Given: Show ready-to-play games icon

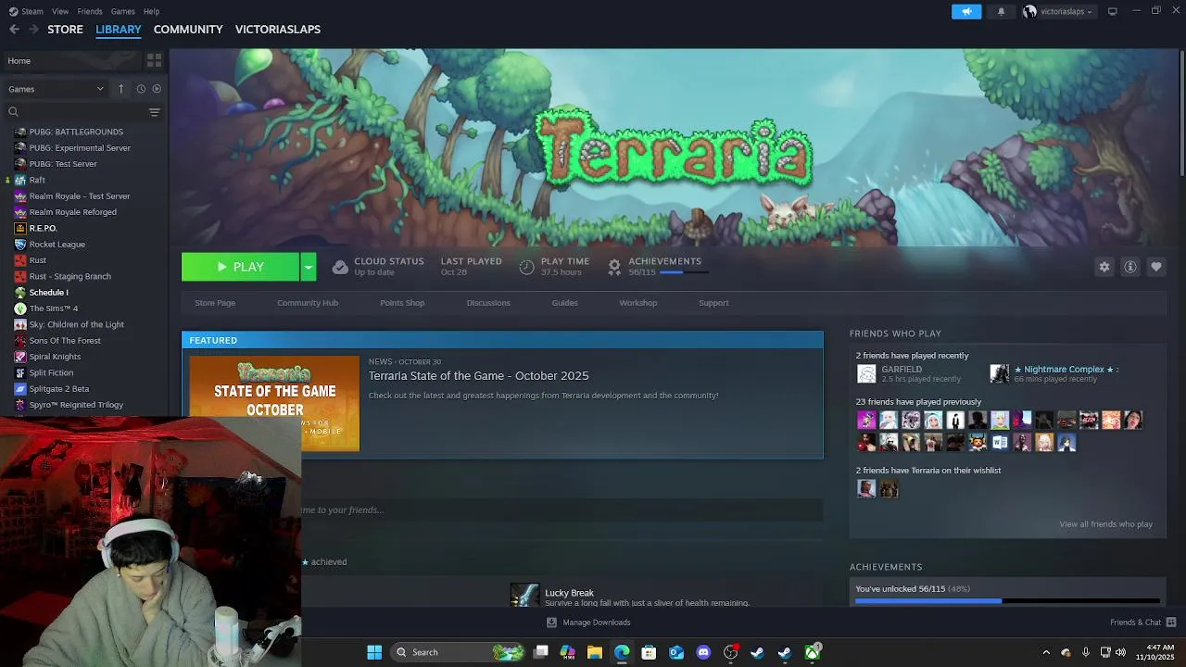Looking at the screenshot, I should pyautogui.click(x=157, y=89).
